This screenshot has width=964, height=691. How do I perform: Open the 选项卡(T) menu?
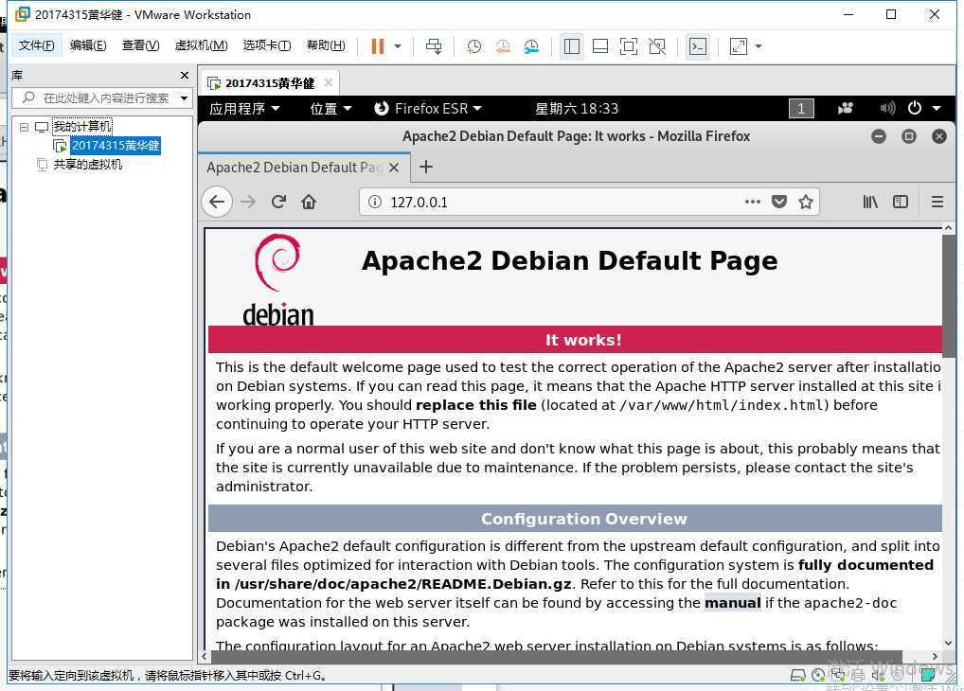[x=267, y=45]
